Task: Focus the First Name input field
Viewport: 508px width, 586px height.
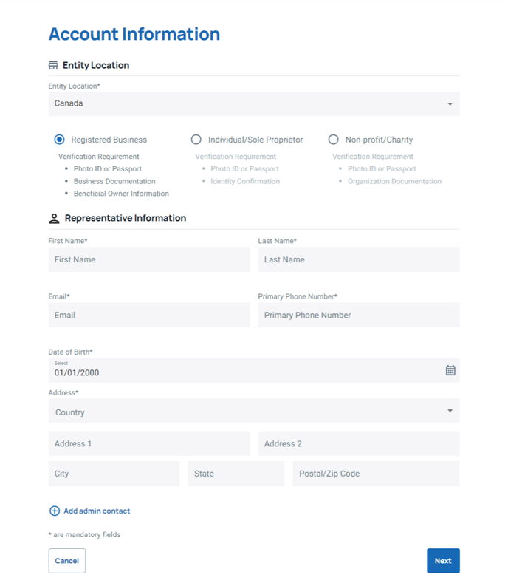Action: 149,259
